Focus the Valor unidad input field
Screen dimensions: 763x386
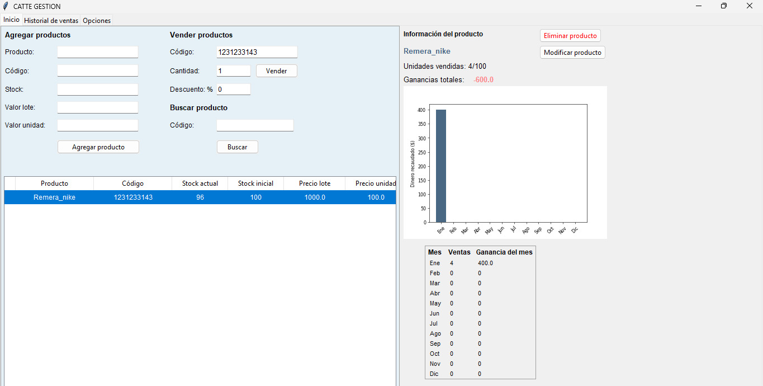pyautogui.click(x=97, y=125)
